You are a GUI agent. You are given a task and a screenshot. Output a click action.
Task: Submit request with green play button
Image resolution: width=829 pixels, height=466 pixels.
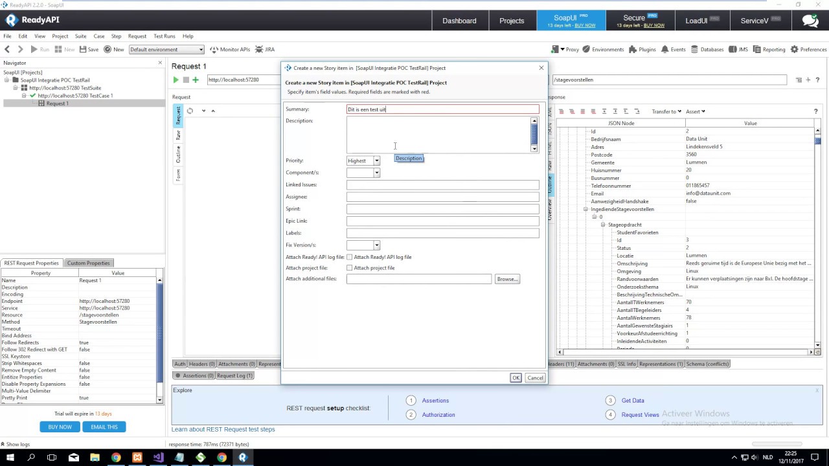[176, 80]
